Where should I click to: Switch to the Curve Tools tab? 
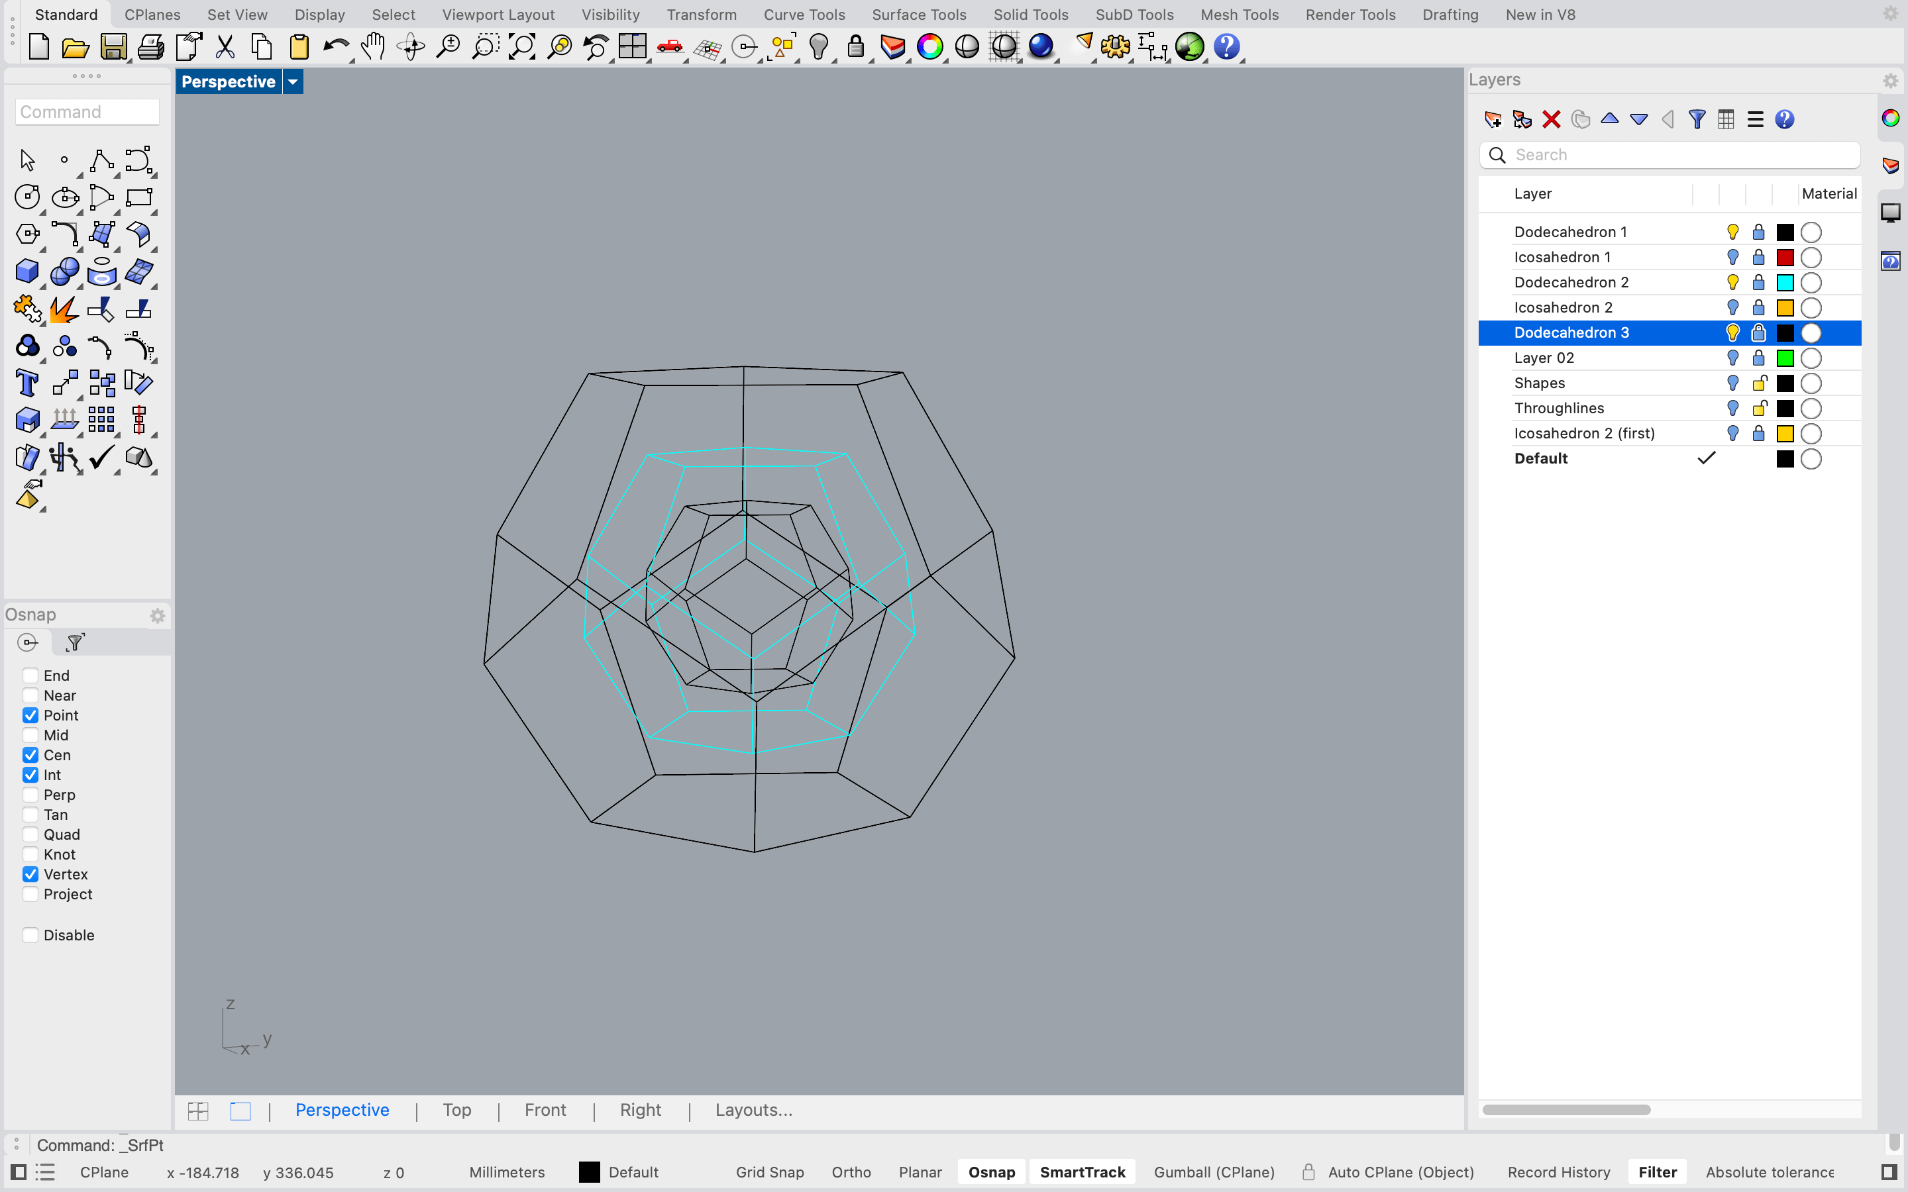coord(804,14)
